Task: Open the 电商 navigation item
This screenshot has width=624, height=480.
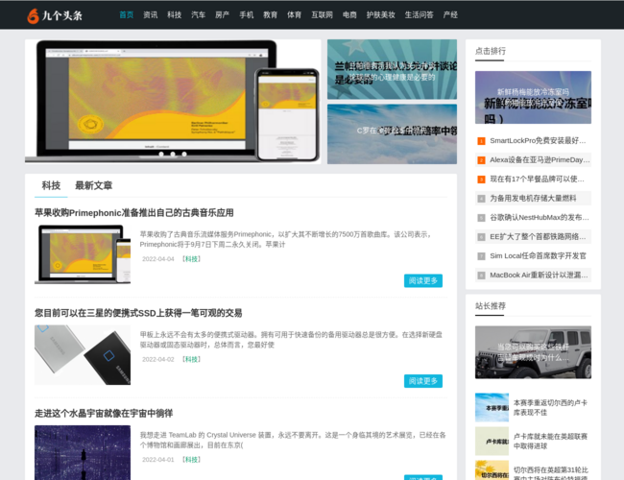Action: [x=349, y=15]
